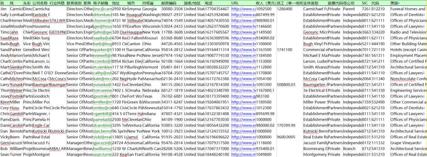The image size is (427, 157).
Task: Select the Minnesota state cell
Action: coord(151,108)
